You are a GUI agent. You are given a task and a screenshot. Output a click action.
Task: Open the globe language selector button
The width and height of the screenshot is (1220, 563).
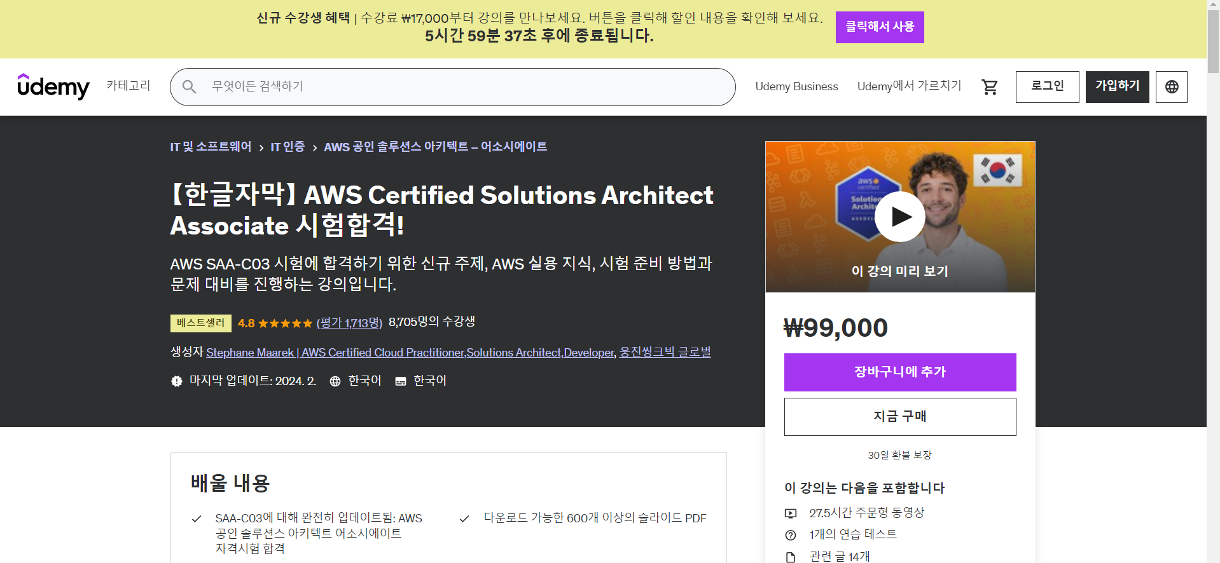pos(1172,87)
